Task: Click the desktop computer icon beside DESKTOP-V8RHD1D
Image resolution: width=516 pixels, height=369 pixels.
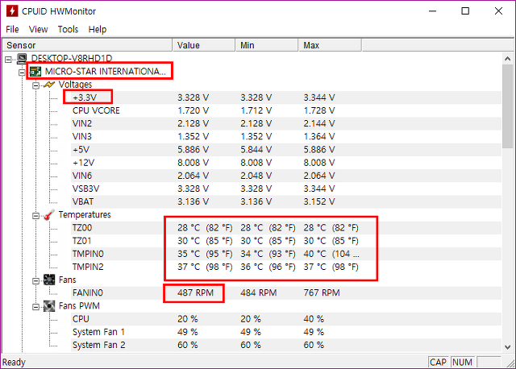Action: tap(22, 59)
